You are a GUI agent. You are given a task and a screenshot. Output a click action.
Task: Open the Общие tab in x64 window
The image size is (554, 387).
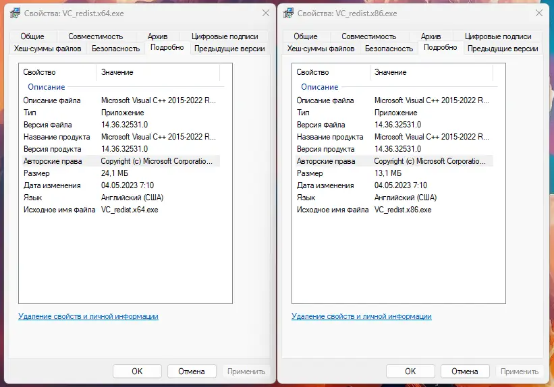tap(32, 36)
